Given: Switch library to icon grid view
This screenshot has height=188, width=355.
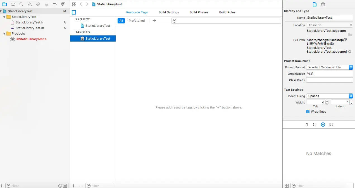Looking at the screenshot, I should click(x=287, y=186).
